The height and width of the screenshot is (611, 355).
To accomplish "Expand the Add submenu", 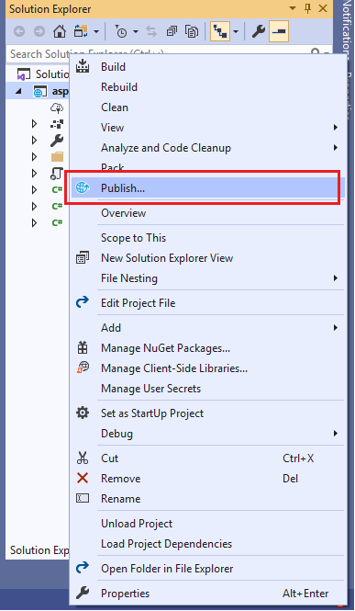I will pos(336,328).
